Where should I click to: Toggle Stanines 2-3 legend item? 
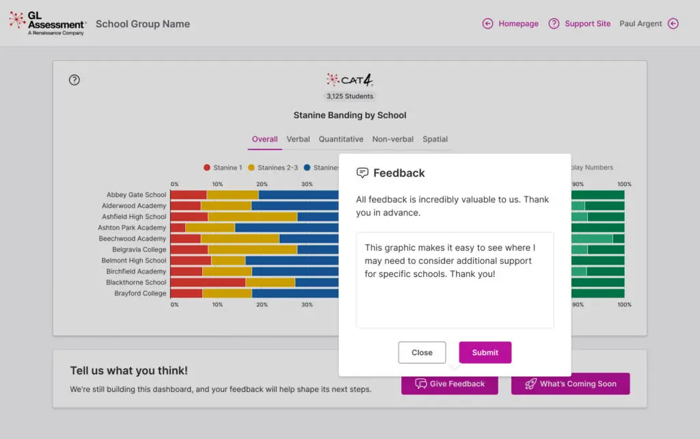tap(273, 168)
